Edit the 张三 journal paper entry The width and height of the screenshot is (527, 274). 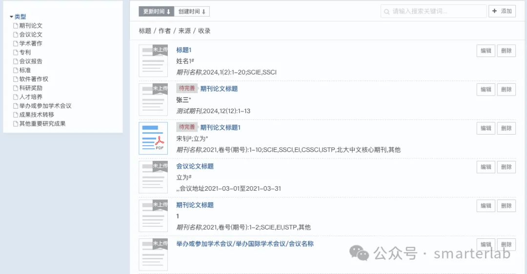click(486, 89)
